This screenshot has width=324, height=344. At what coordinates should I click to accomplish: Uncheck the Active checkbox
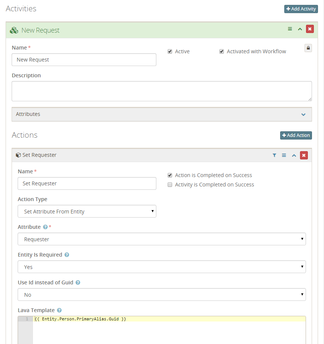(169, 51)
